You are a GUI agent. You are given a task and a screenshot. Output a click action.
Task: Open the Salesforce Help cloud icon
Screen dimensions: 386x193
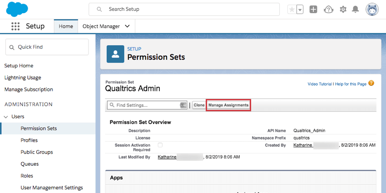[328, 10]
